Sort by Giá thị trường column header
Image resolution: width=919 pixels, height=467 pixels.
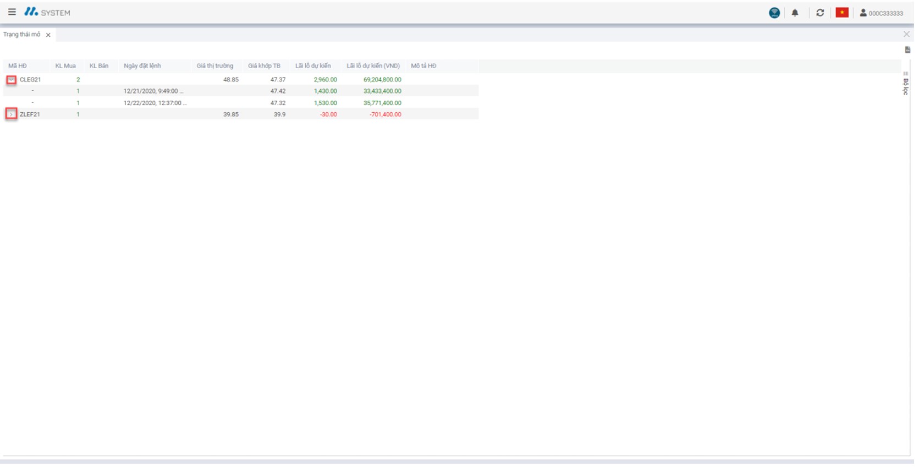point(216,66)
